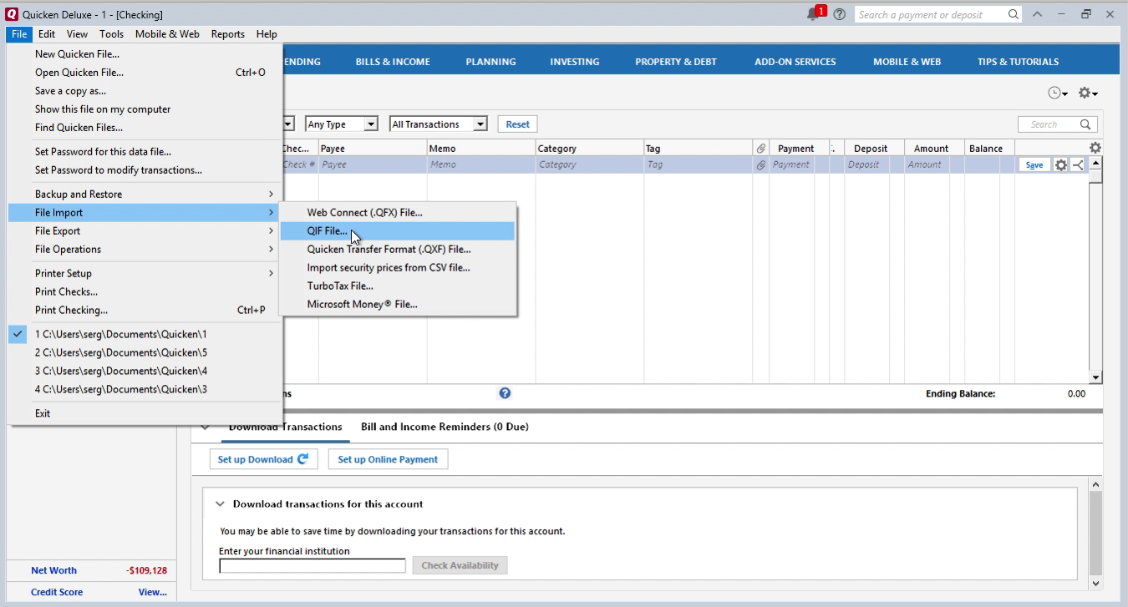Click Set up Online Payment button
This screenshot has width=1128, height=607.
pos(388,459)
